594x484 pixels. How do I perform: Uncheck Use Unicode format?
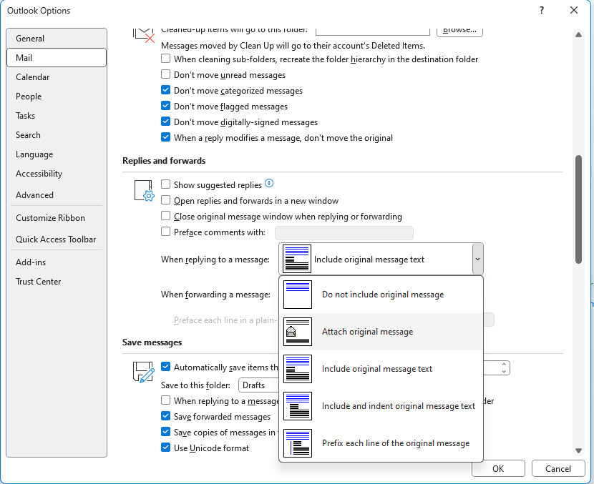(165, 448)
